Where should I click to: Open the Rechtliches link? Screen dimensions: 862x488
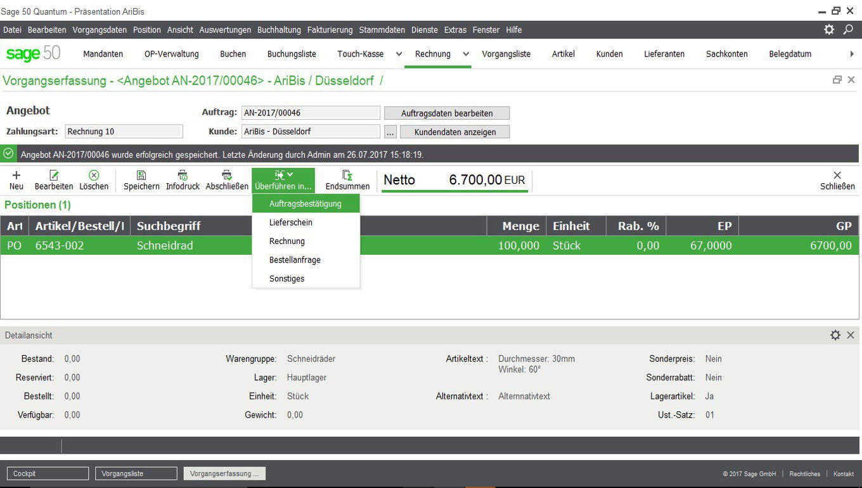coord(805,474)
